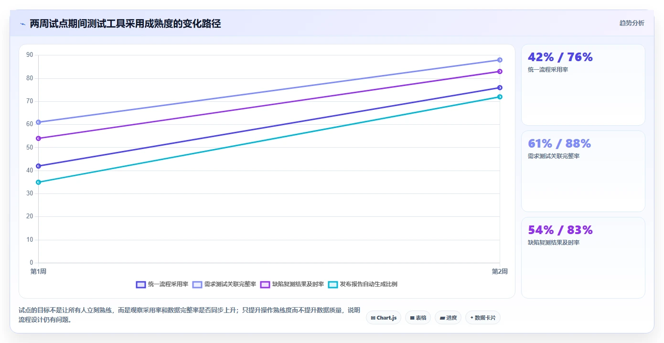This screenshot has height=343, width=664.
Task: Select the 需求测试关联完整率 week 2 point at 88
Action: 500,60
